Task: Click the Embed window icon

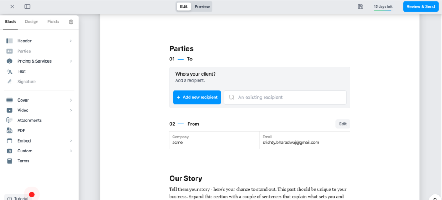Action: [9, 141]
